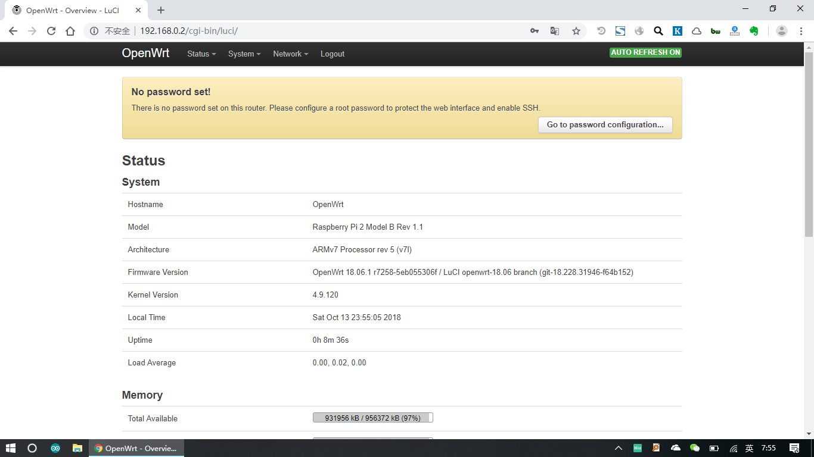Click the green bw extension icon
Image resolution: width=814 pixels, height=457 pixels.
point(716,31)
